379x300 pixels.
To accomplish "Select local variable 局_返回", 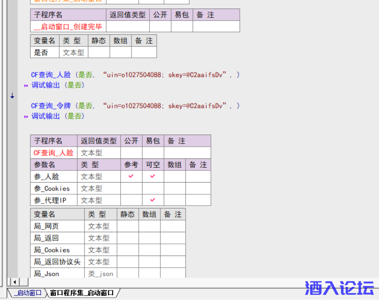I will click(x=46, y=238).
